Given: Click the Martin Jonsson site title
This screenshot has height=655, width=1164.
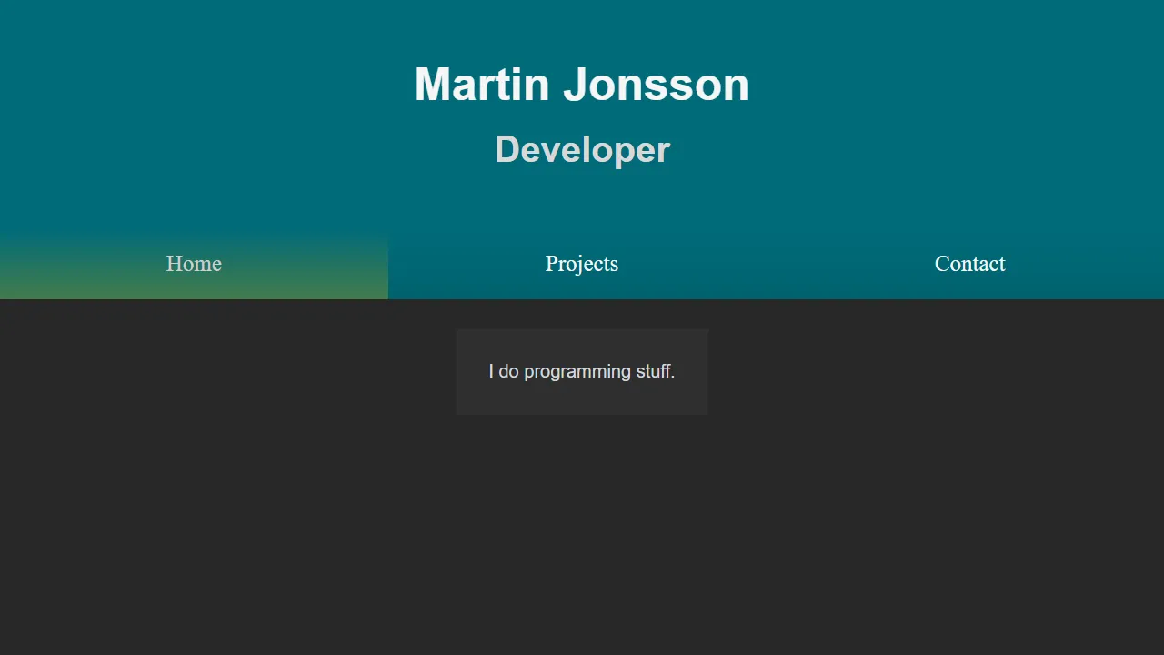Looking at the screenshot, I should point(582,83).
